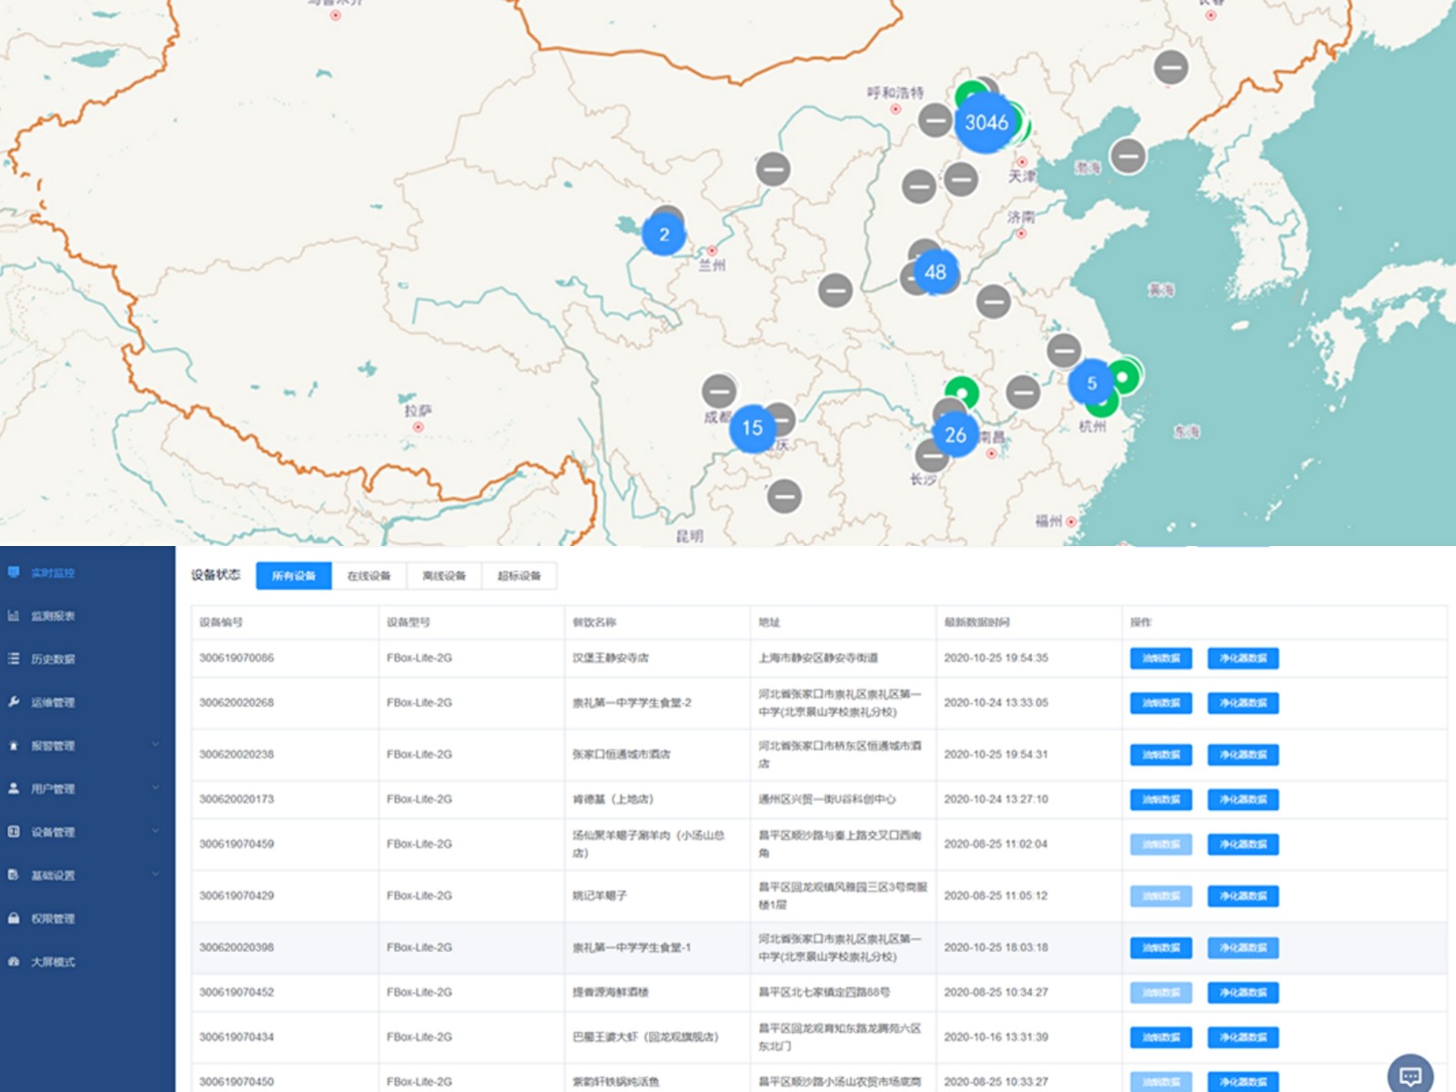
Task: Switch to the 超标设备 tab
Action: [520, 575]
